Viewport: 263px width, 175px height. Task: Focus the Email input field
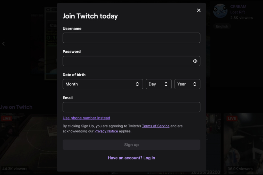(x=131, y=107)
